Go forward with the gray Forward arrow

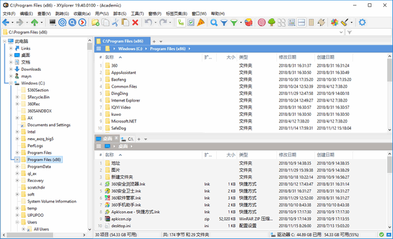pyautogui.click(x=20, y=22)
